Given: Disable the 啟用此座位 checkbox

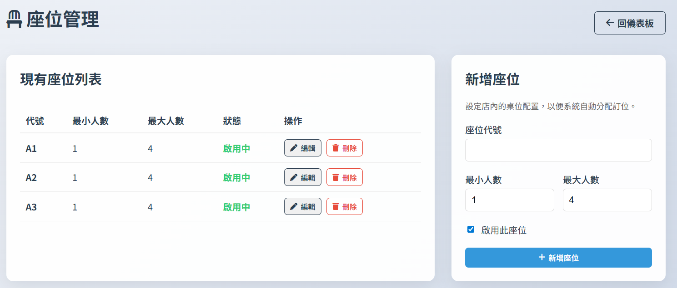Looking at the screenshot, I should tap(470, 230).
